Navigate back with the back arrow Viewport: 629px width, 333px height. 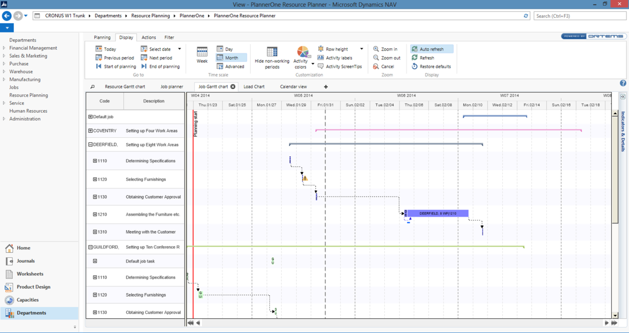point(7,16)
